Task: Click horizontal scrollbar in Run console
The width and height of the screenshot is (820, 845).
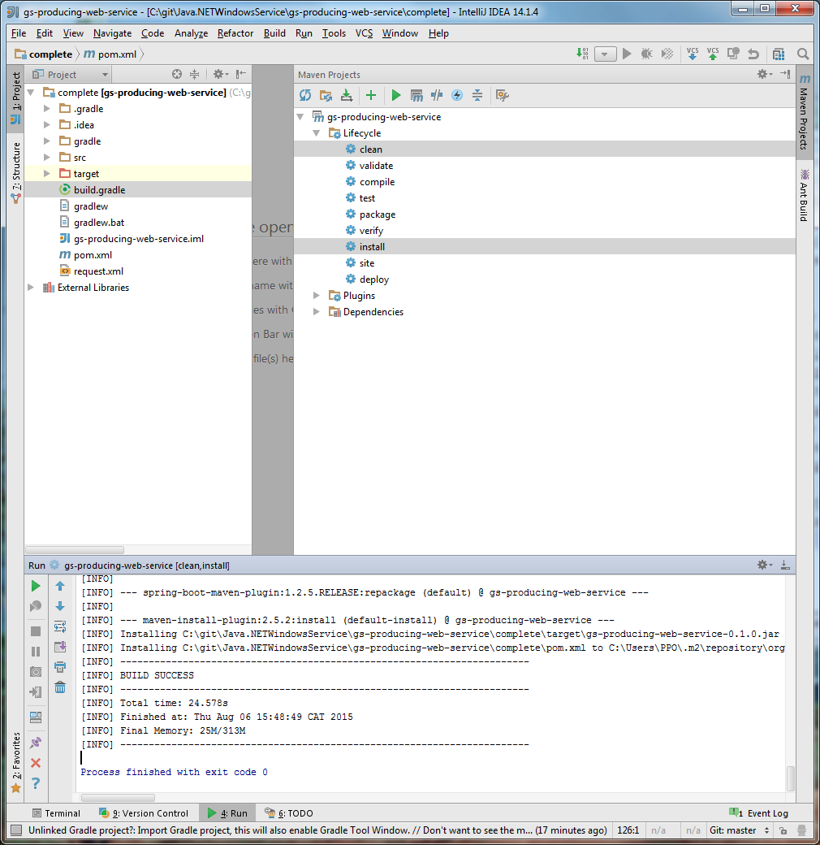Action: [x=118, y=798]
